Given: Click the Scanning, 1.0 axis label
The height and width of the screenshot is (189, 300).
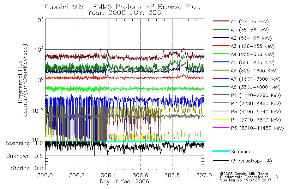Looking at the screenshot, I should tap(24, 143).
